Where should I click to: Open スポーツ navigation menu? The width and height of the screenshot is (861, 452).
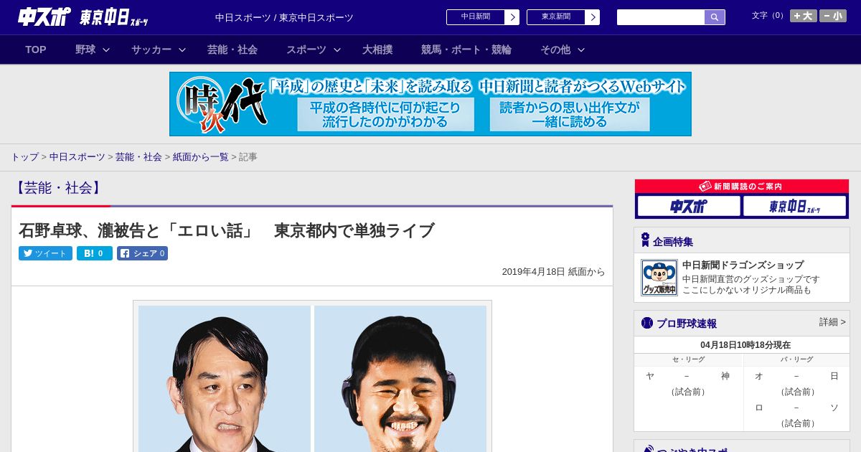point(306,50)
